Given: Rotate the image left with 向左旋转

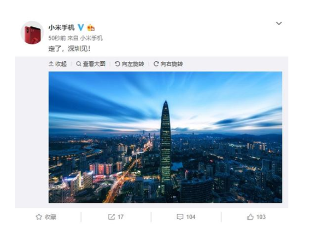Looking at the screenshot, I should click(x=130, y=64).
